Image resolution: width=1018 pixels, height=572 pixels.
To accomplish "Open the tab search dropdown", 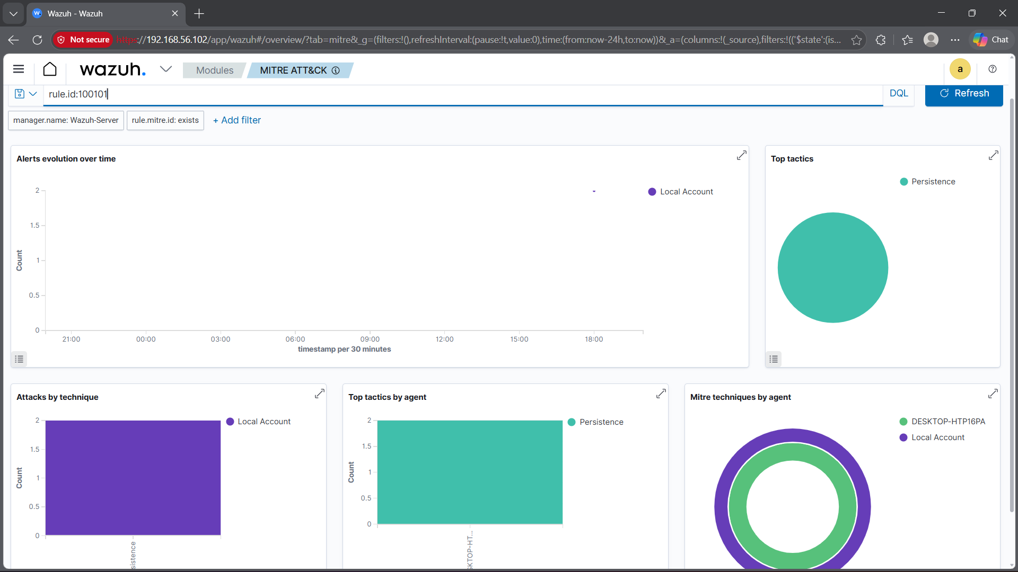I will click(x=13, y=14).
